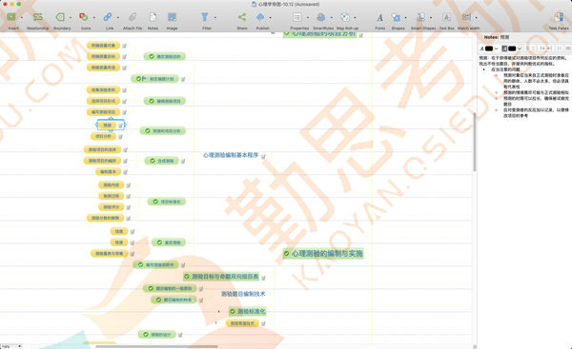Screen dimensions: 572x349
Task: Click the Share icon
Action: point(242,17)
